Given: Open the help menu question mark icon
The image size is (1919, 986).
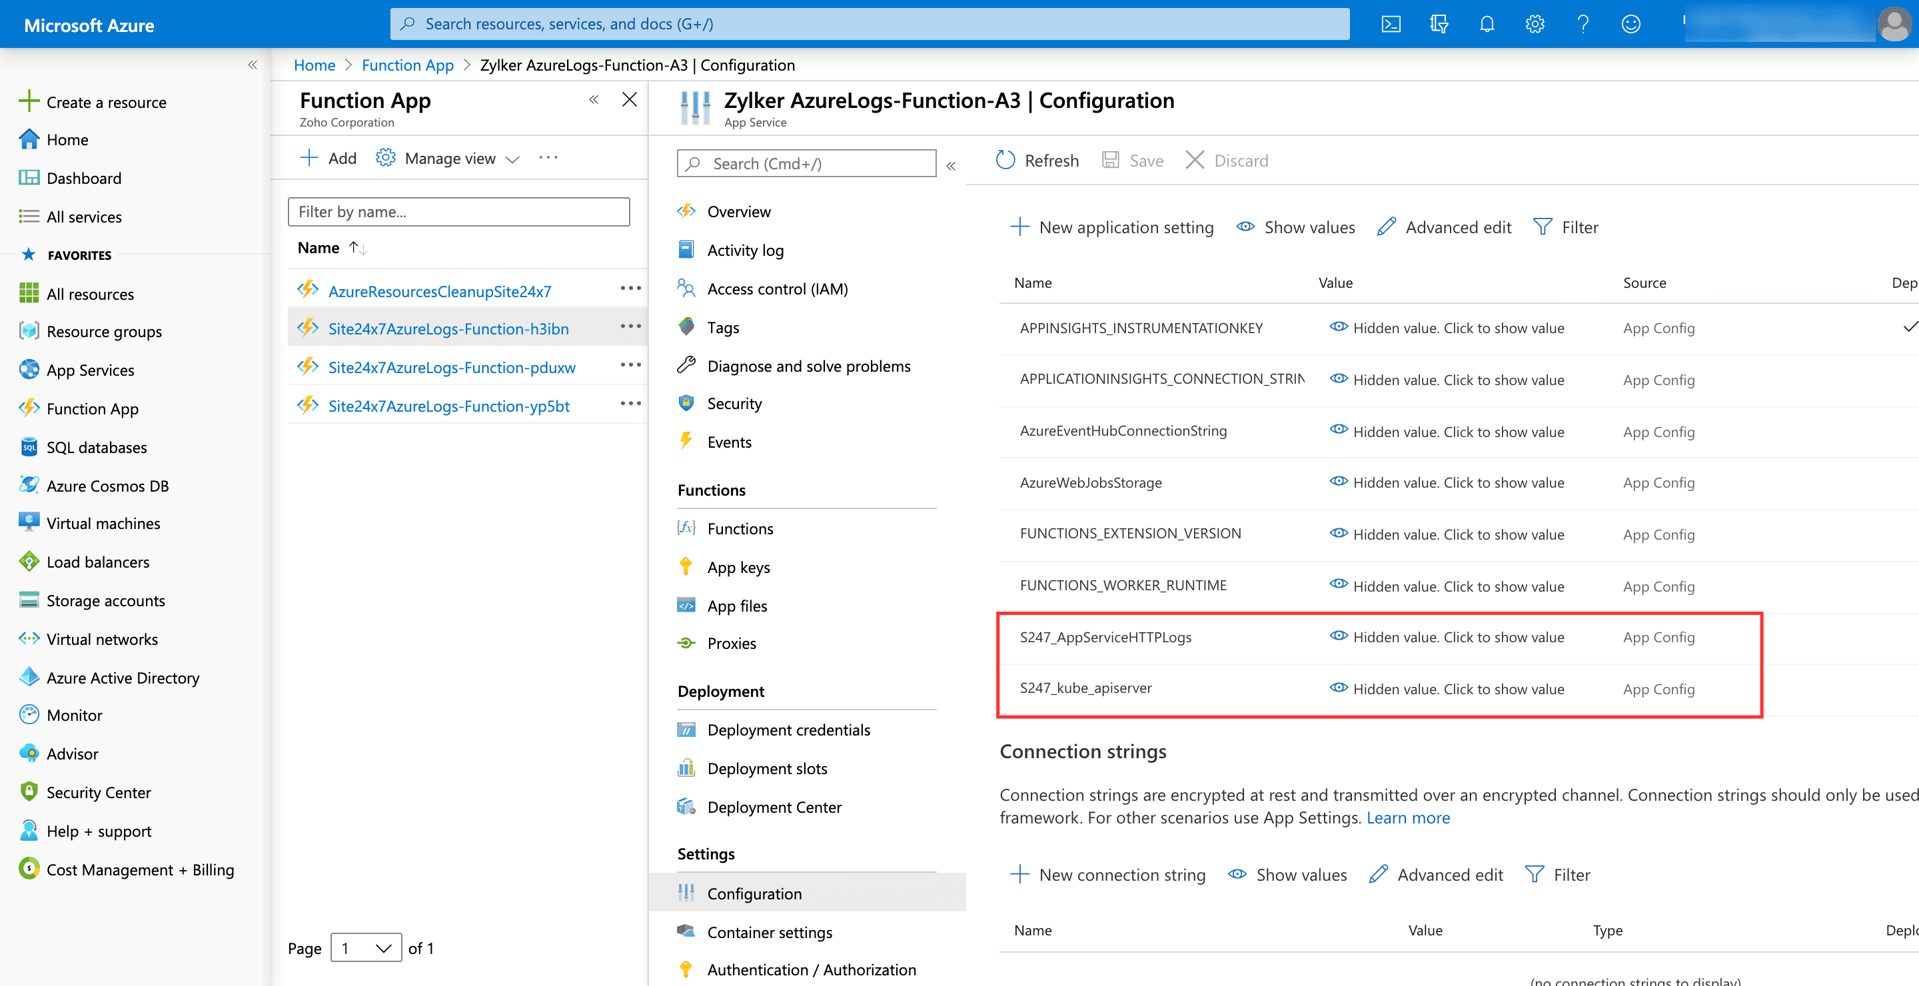Looking at the screenshot, I should pos(1583,23).
